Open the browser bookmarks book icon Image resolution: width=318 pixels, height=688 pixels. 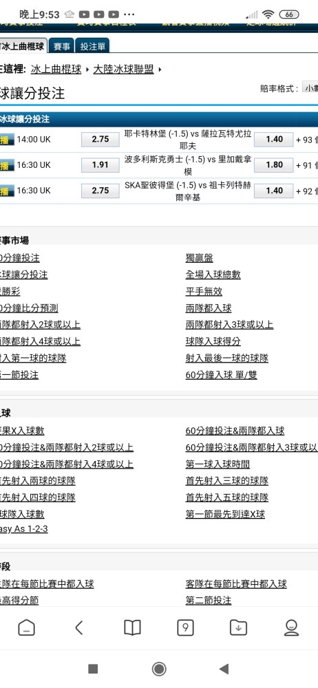coord(132,628)
